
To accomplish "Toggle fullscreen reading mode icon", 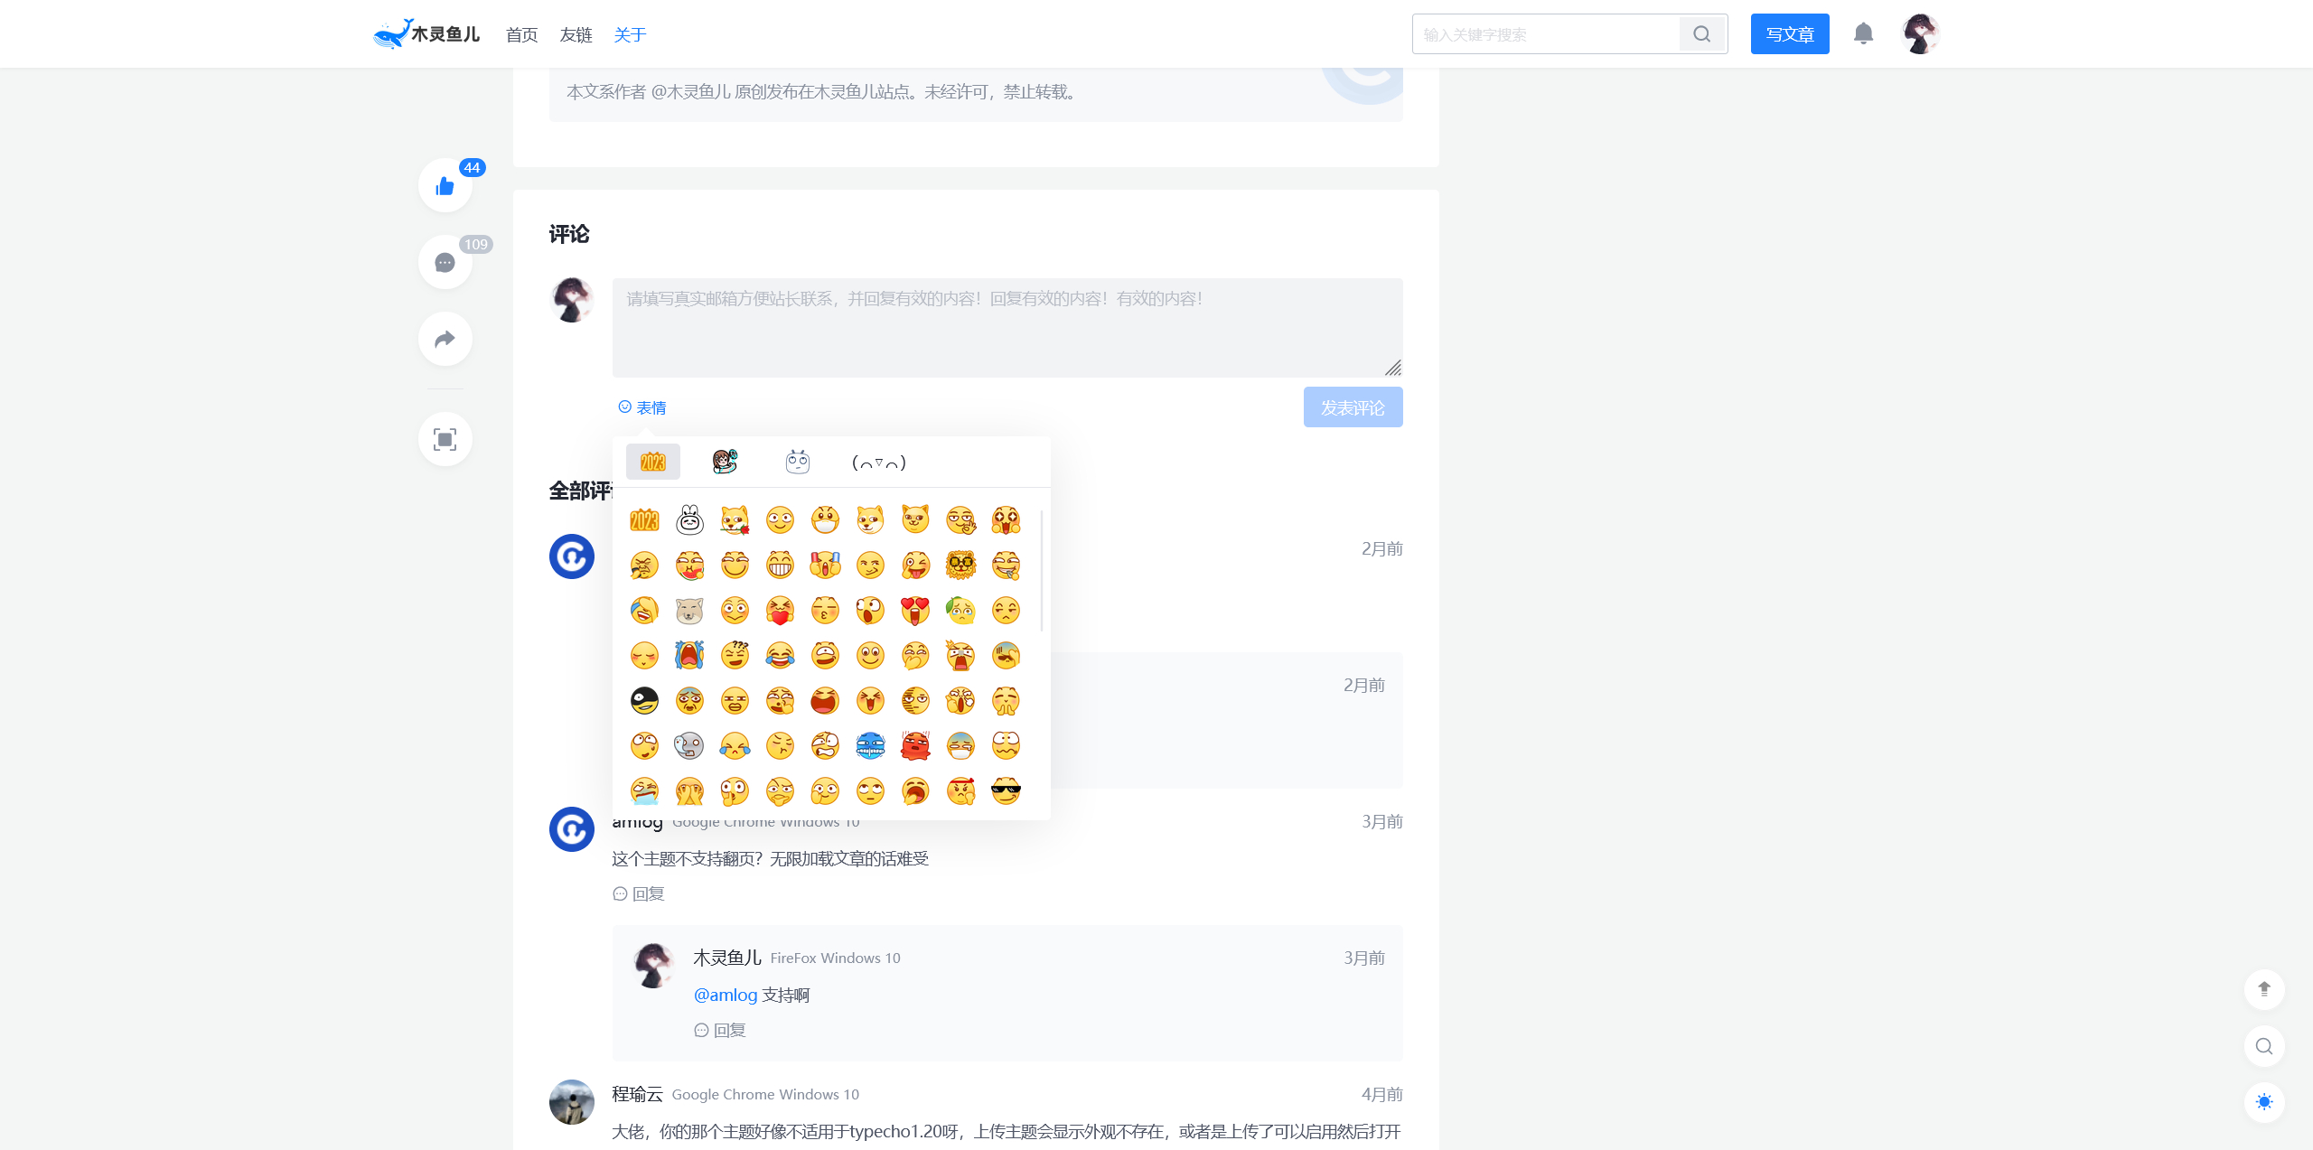I will point(445,440).
